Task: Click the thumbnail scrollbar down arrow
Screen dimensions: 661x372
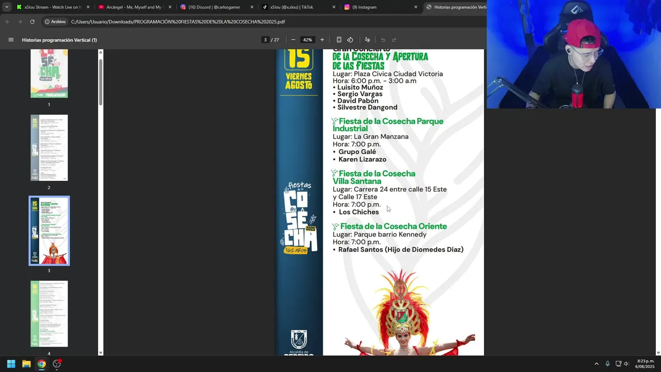Action: (101, 353)
